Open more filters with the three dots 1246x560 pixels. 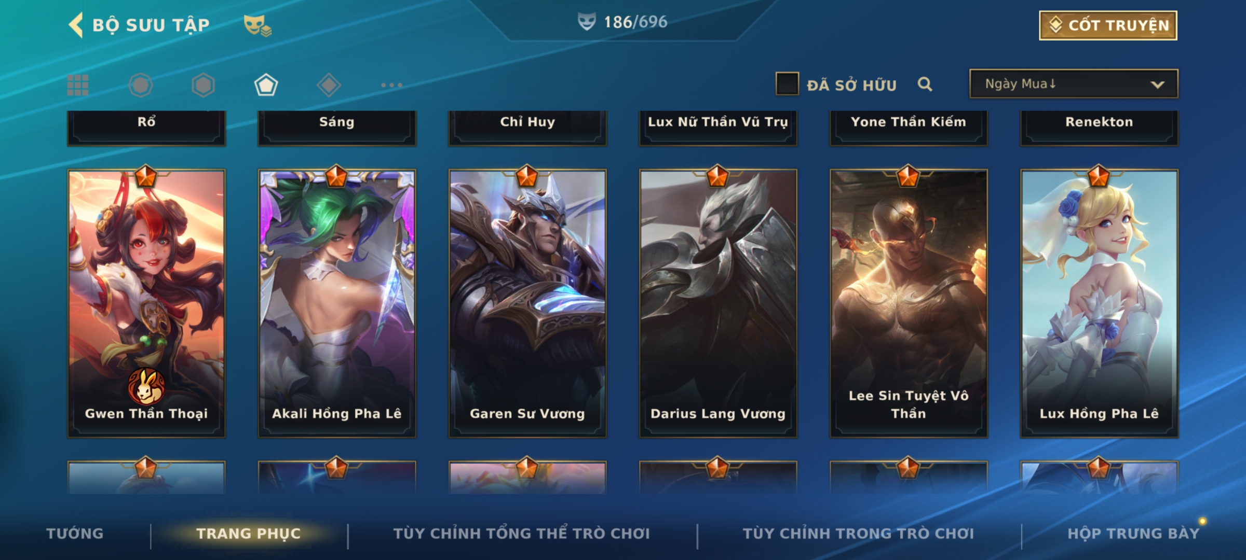click(391, 85)
